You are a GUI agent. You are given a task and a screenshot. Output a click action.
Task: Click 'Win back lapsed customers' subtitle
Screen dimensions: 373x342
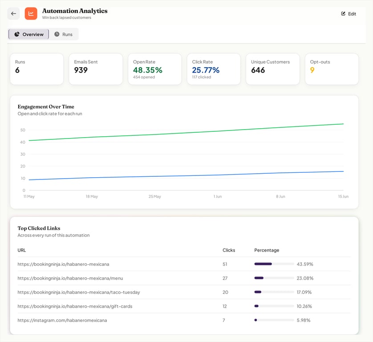tap(67, 18)
